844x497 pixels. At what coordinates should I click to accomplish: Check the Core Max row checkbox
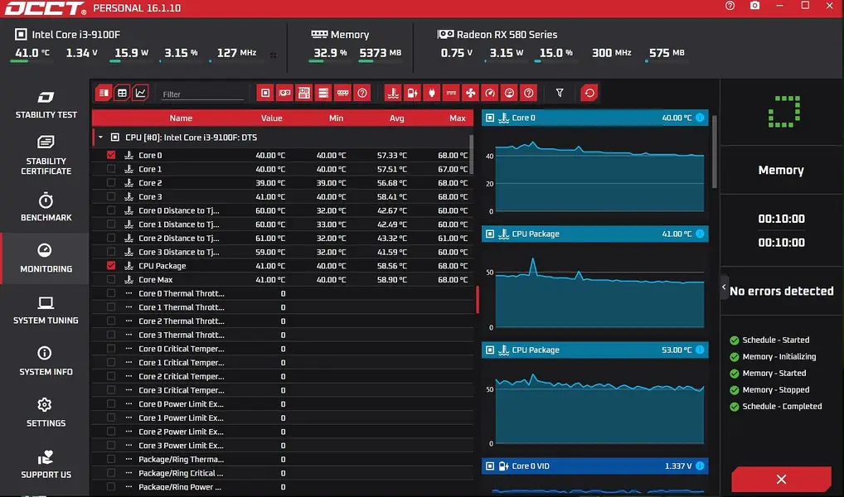(111, 279)
